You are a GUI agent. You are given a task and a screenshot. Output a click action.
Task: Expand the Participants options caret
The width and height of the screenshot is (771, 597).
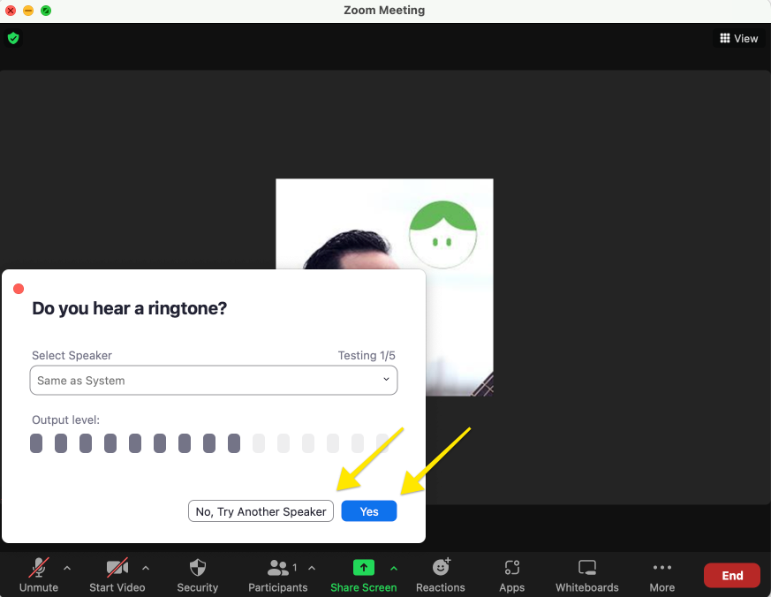coord(312,568)
